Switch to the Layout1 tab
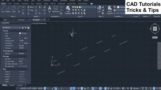This screenshot has height=90, width=161. 12,85
